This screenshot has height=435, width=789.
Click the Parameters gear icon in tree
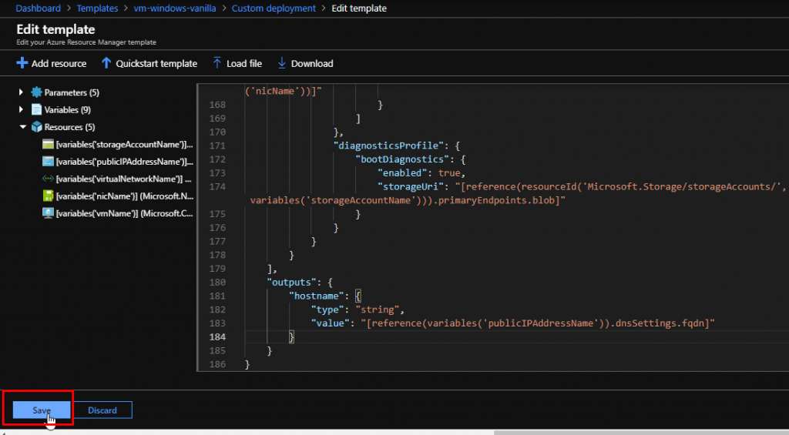coord(36,92)
